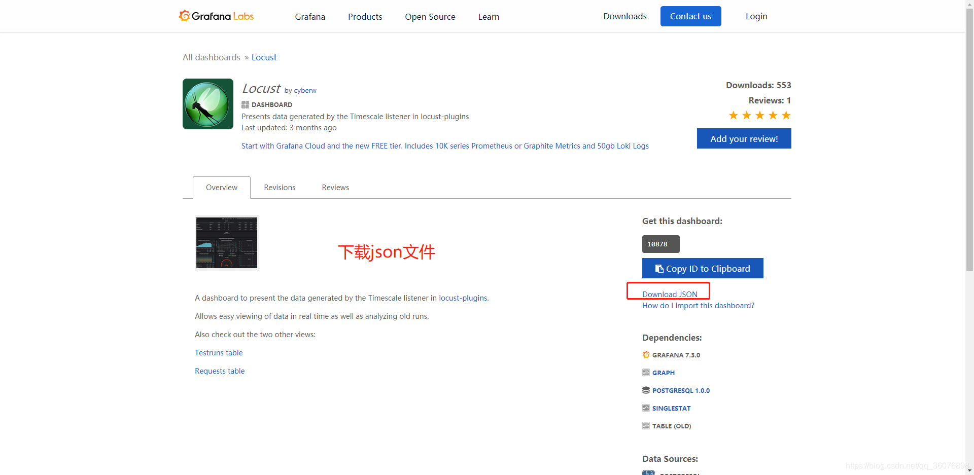Open the Requests table link

tap(220, 371)
